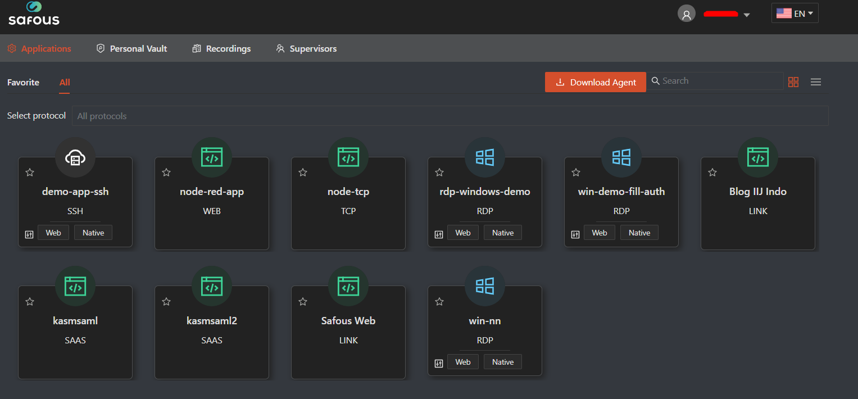Launch win-nn via Native client

pos(503,362)
